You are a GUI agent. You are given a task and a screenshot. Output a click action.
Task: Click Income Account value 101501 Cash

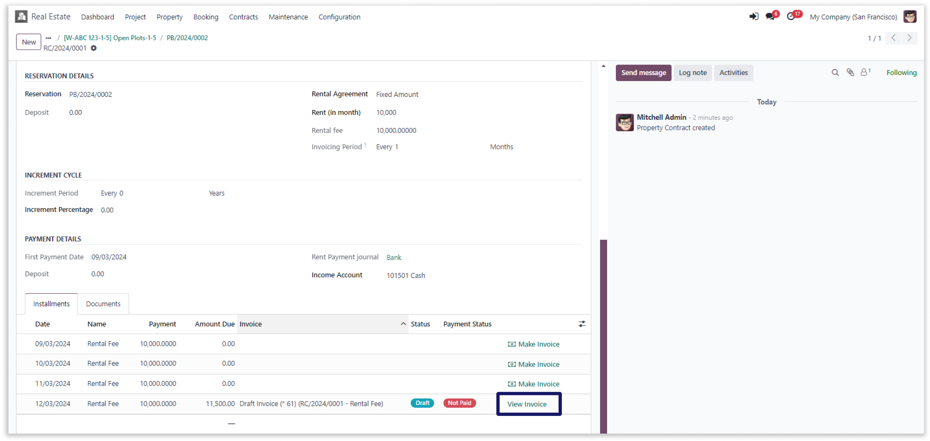[406, 275]
